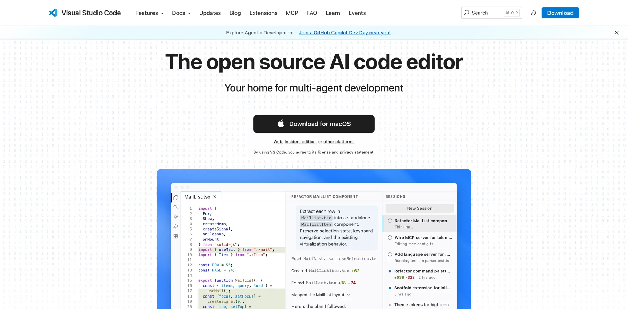Open the Source Control branch icon
The height and width of the screenshot is (309, 628).
[x=176, y=217]
